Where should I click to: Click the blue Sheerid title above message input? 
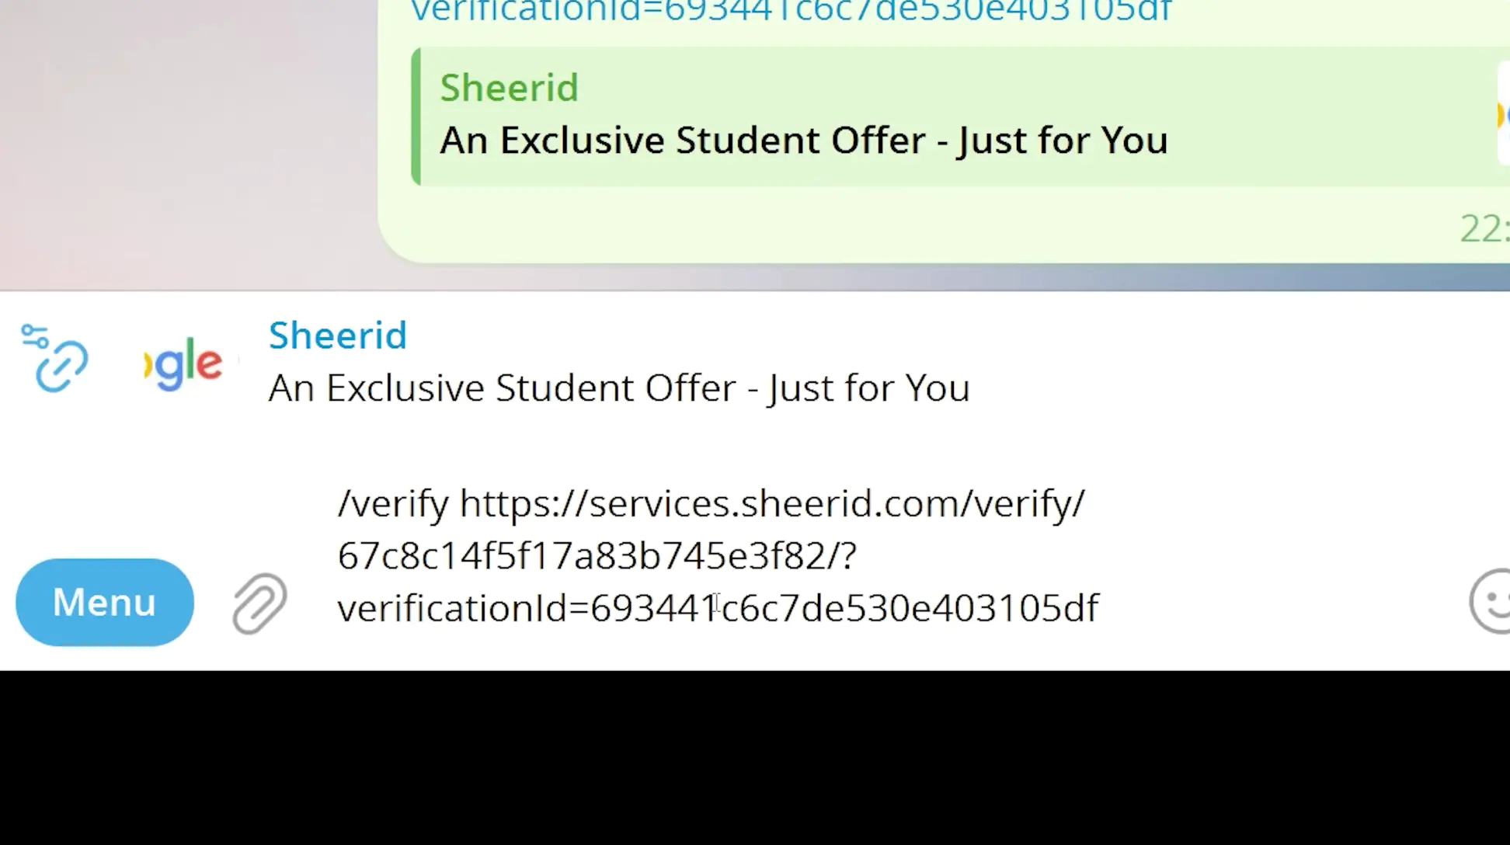(x=337, y=336)
